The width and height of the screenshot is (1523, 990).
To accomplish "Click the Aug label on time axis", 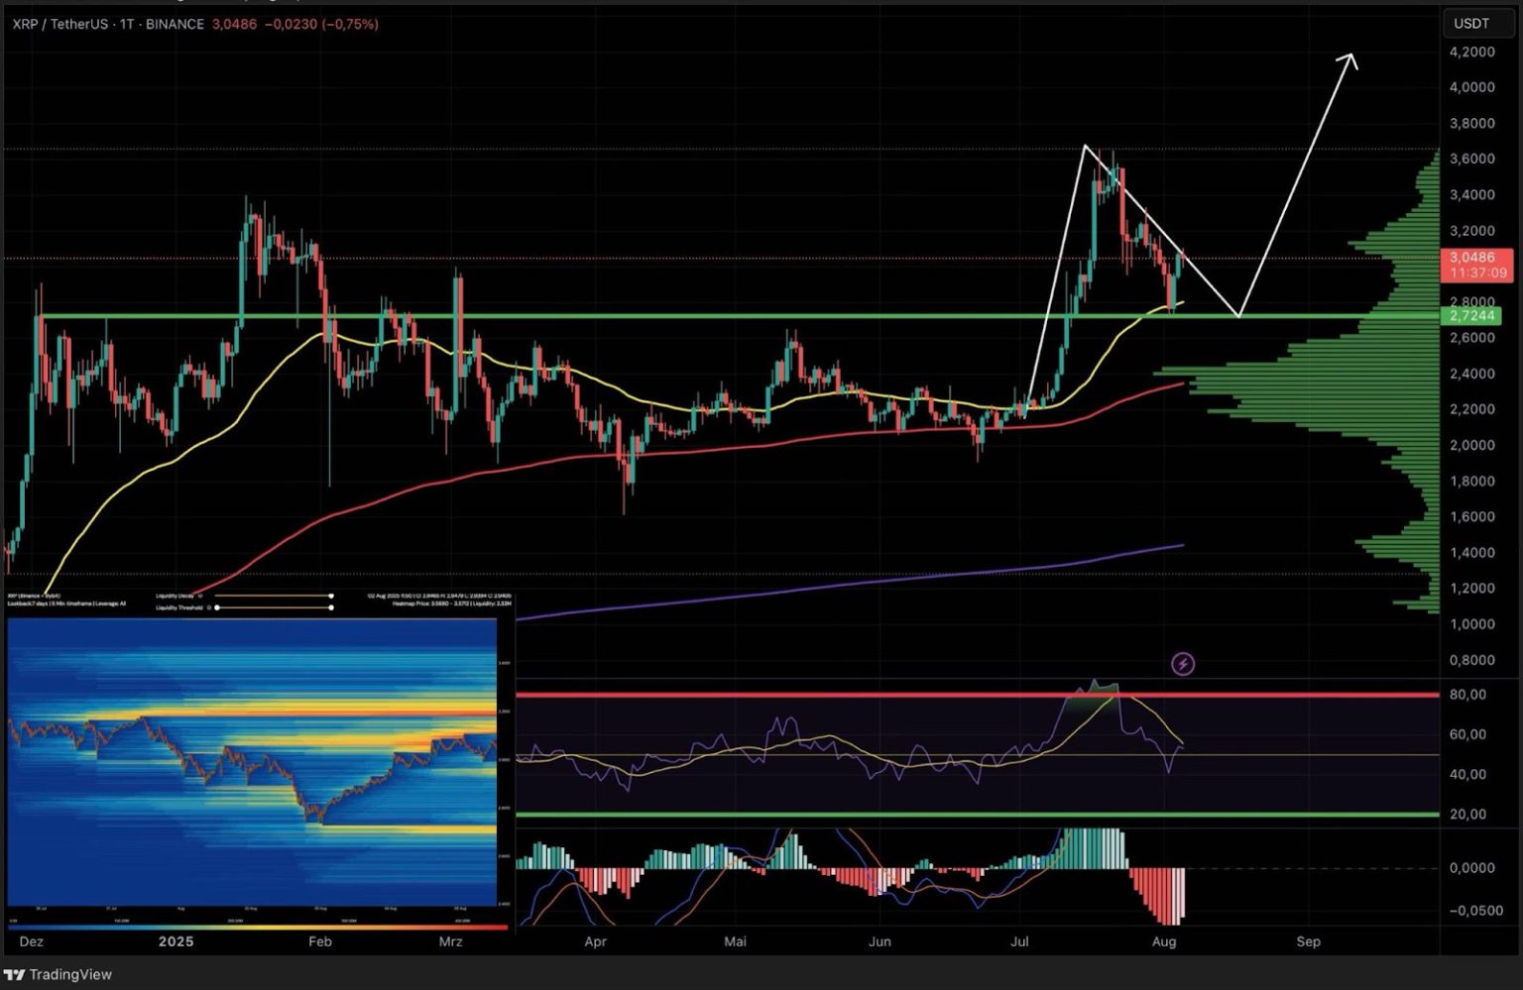I will (1165, 941).
